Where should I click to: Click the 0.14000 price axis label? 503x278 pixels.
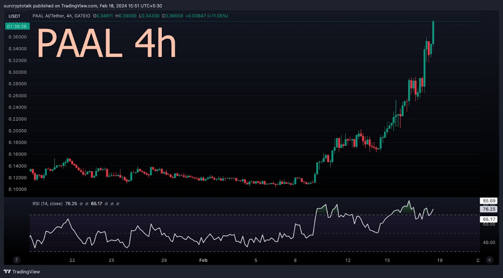[17, 166]
